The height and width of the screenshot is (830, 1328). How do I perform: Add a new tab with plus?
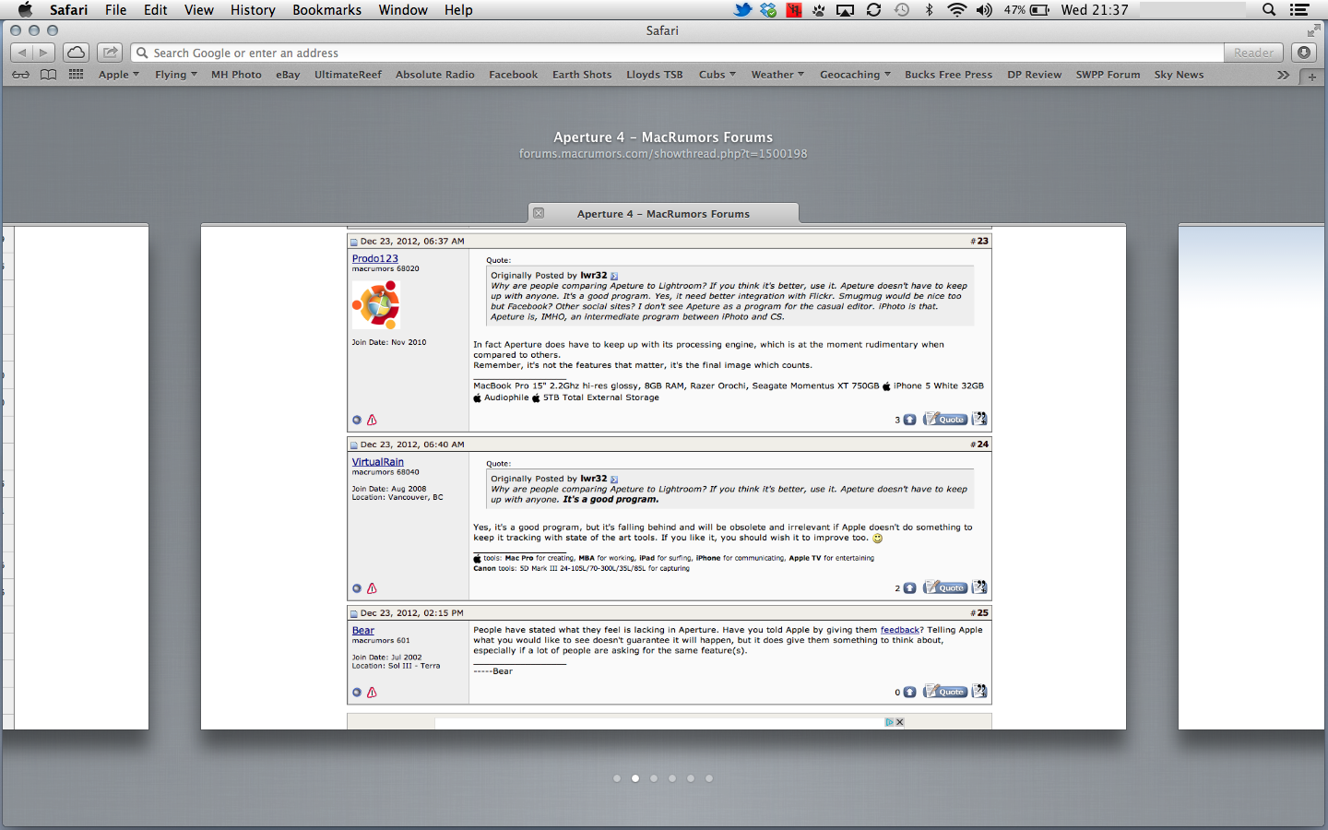[1311, 77]
